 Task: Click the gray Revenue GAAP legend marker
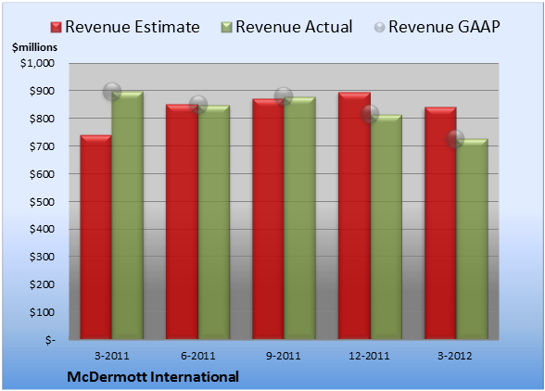pos(380,28)
